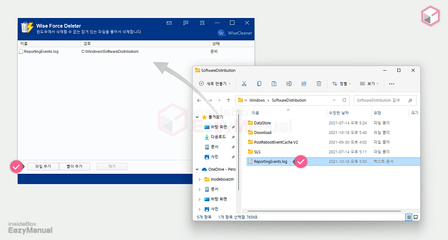The height and width of the screenshot is (240, 448).
Task: Click the 제거 button
Action: 112,167
